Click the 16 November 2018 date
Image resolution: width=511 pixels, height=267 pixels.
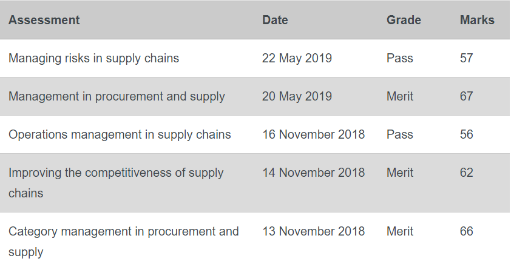point(314,134)
